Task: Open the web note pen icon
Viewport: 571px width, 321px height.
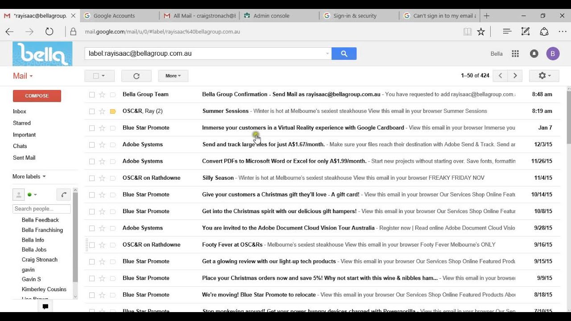Action: coord(525,32)
